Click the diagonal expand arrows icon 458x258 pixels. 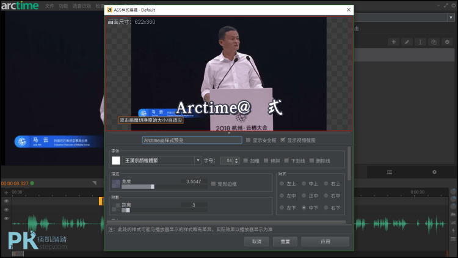446,6
